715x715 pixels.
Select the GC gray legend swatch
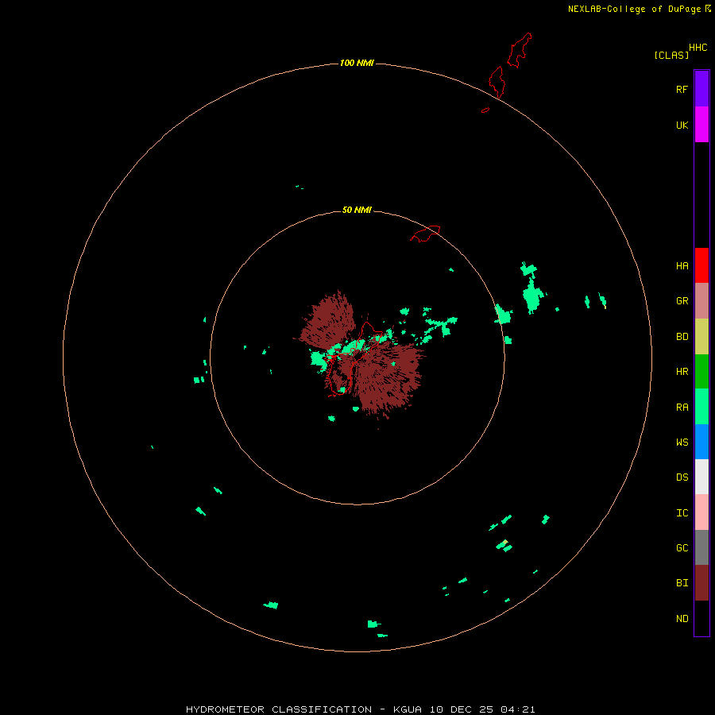tap(701, 547)
